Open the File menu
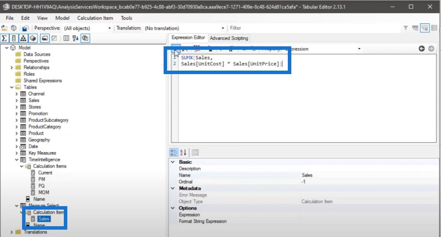 tap(10, 18)
